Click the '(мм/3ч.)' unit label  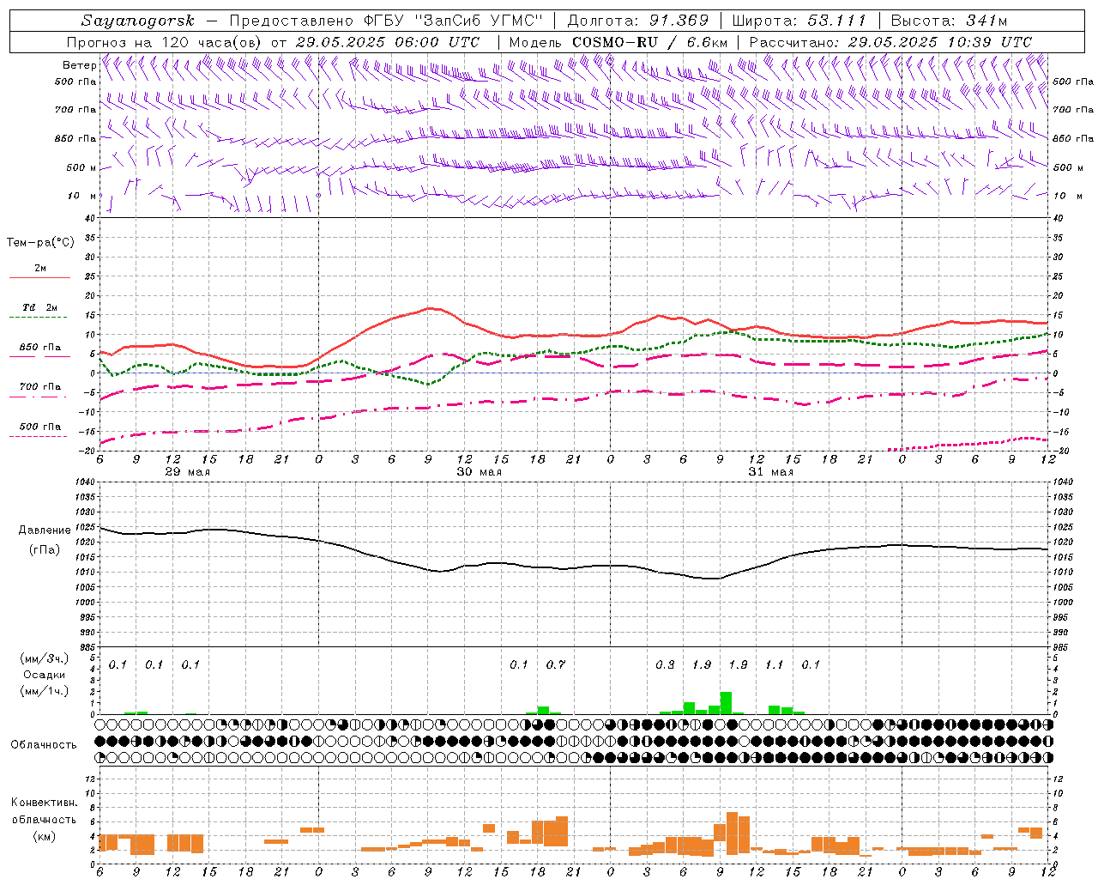[45, 658]
